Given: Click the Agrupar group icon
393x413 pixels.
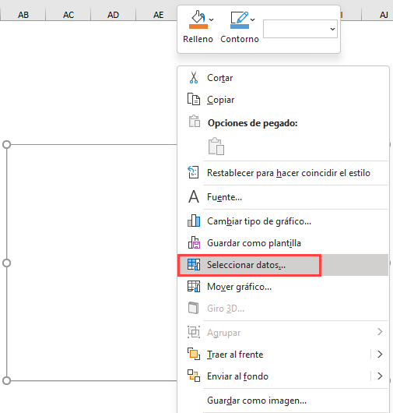Looking at the screenshot, I should (194, 332).
